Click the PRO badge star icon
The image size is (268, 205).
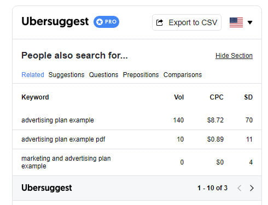pos(100,22)
